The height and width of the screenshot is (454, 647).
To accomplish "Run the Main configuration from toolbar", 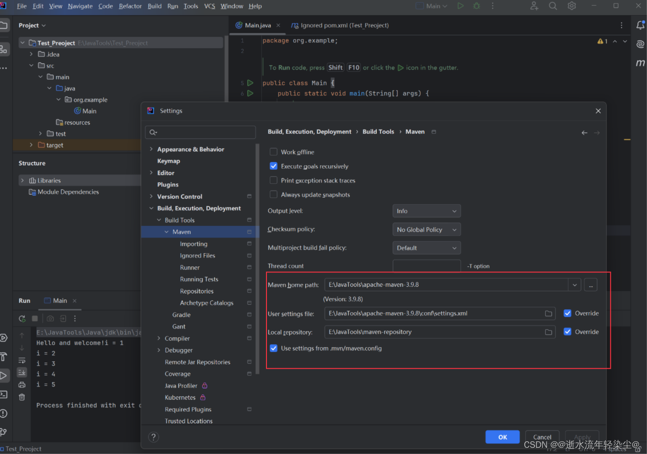I will (x=461, y=6).
